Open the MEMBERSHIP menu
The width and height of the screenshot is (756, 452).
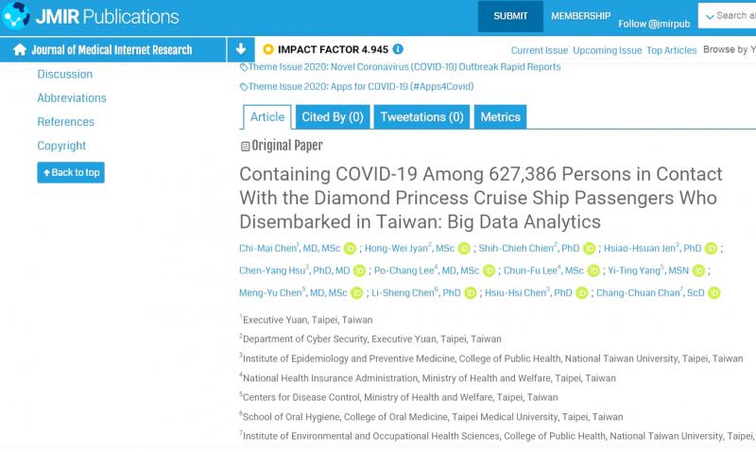580,16
